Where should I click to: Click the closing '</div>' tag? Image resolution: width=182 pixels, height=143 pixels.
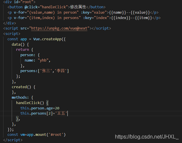(10, 23)
